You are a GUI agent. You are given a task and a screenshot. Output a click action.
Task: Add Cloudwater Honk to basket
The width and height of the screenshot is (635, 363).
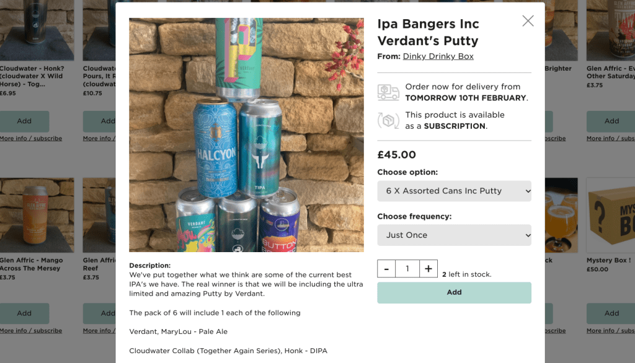[x=24, y=121]
